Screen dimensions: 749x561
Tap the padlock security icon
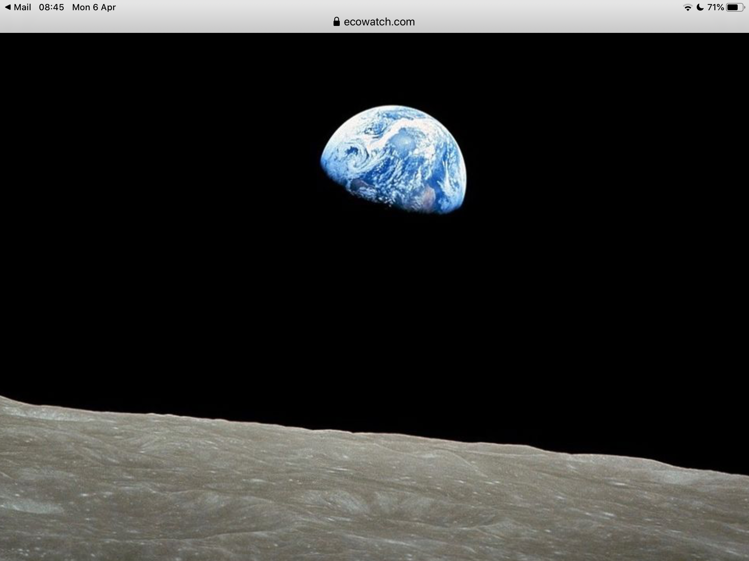pyautogui.click(x=336, y=22)
